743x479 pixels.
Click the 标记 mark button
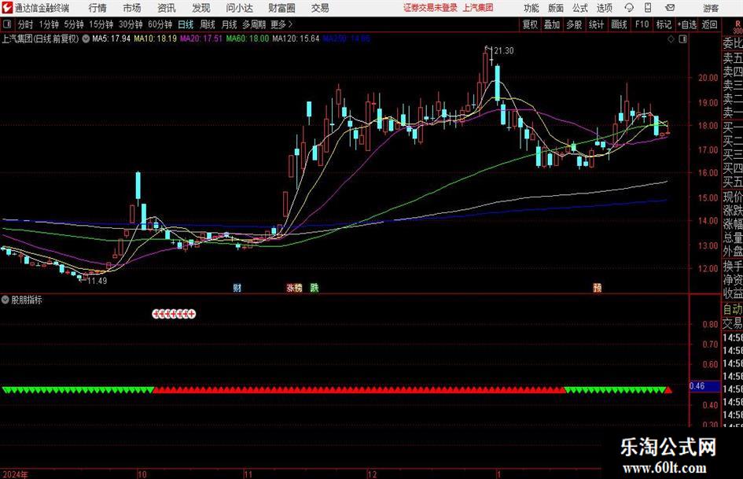pyautogui.click(x=664, y=24)
